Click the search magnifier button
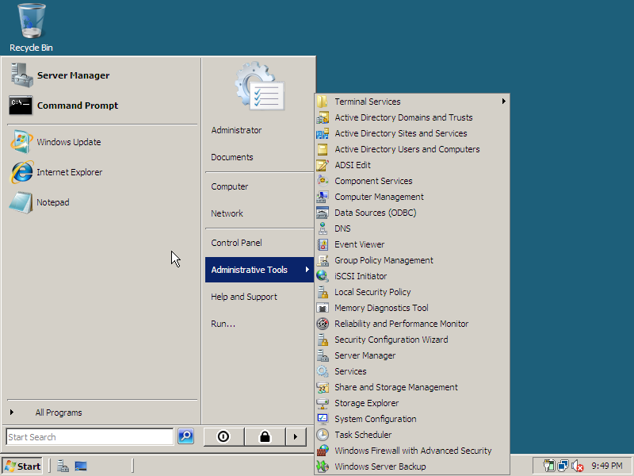 click(x=185, y=436)
